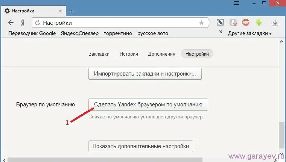Open the pen-shaped extension icon in toolbar
Viewport: 286px width, 162px height.
point(220,23)
